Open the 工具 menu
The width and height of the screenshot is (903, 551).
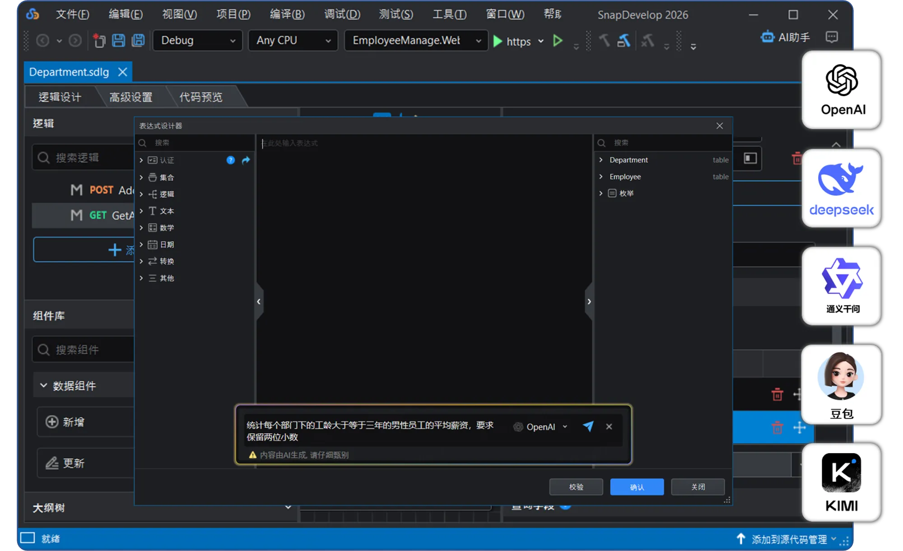(x=449, y=14)
